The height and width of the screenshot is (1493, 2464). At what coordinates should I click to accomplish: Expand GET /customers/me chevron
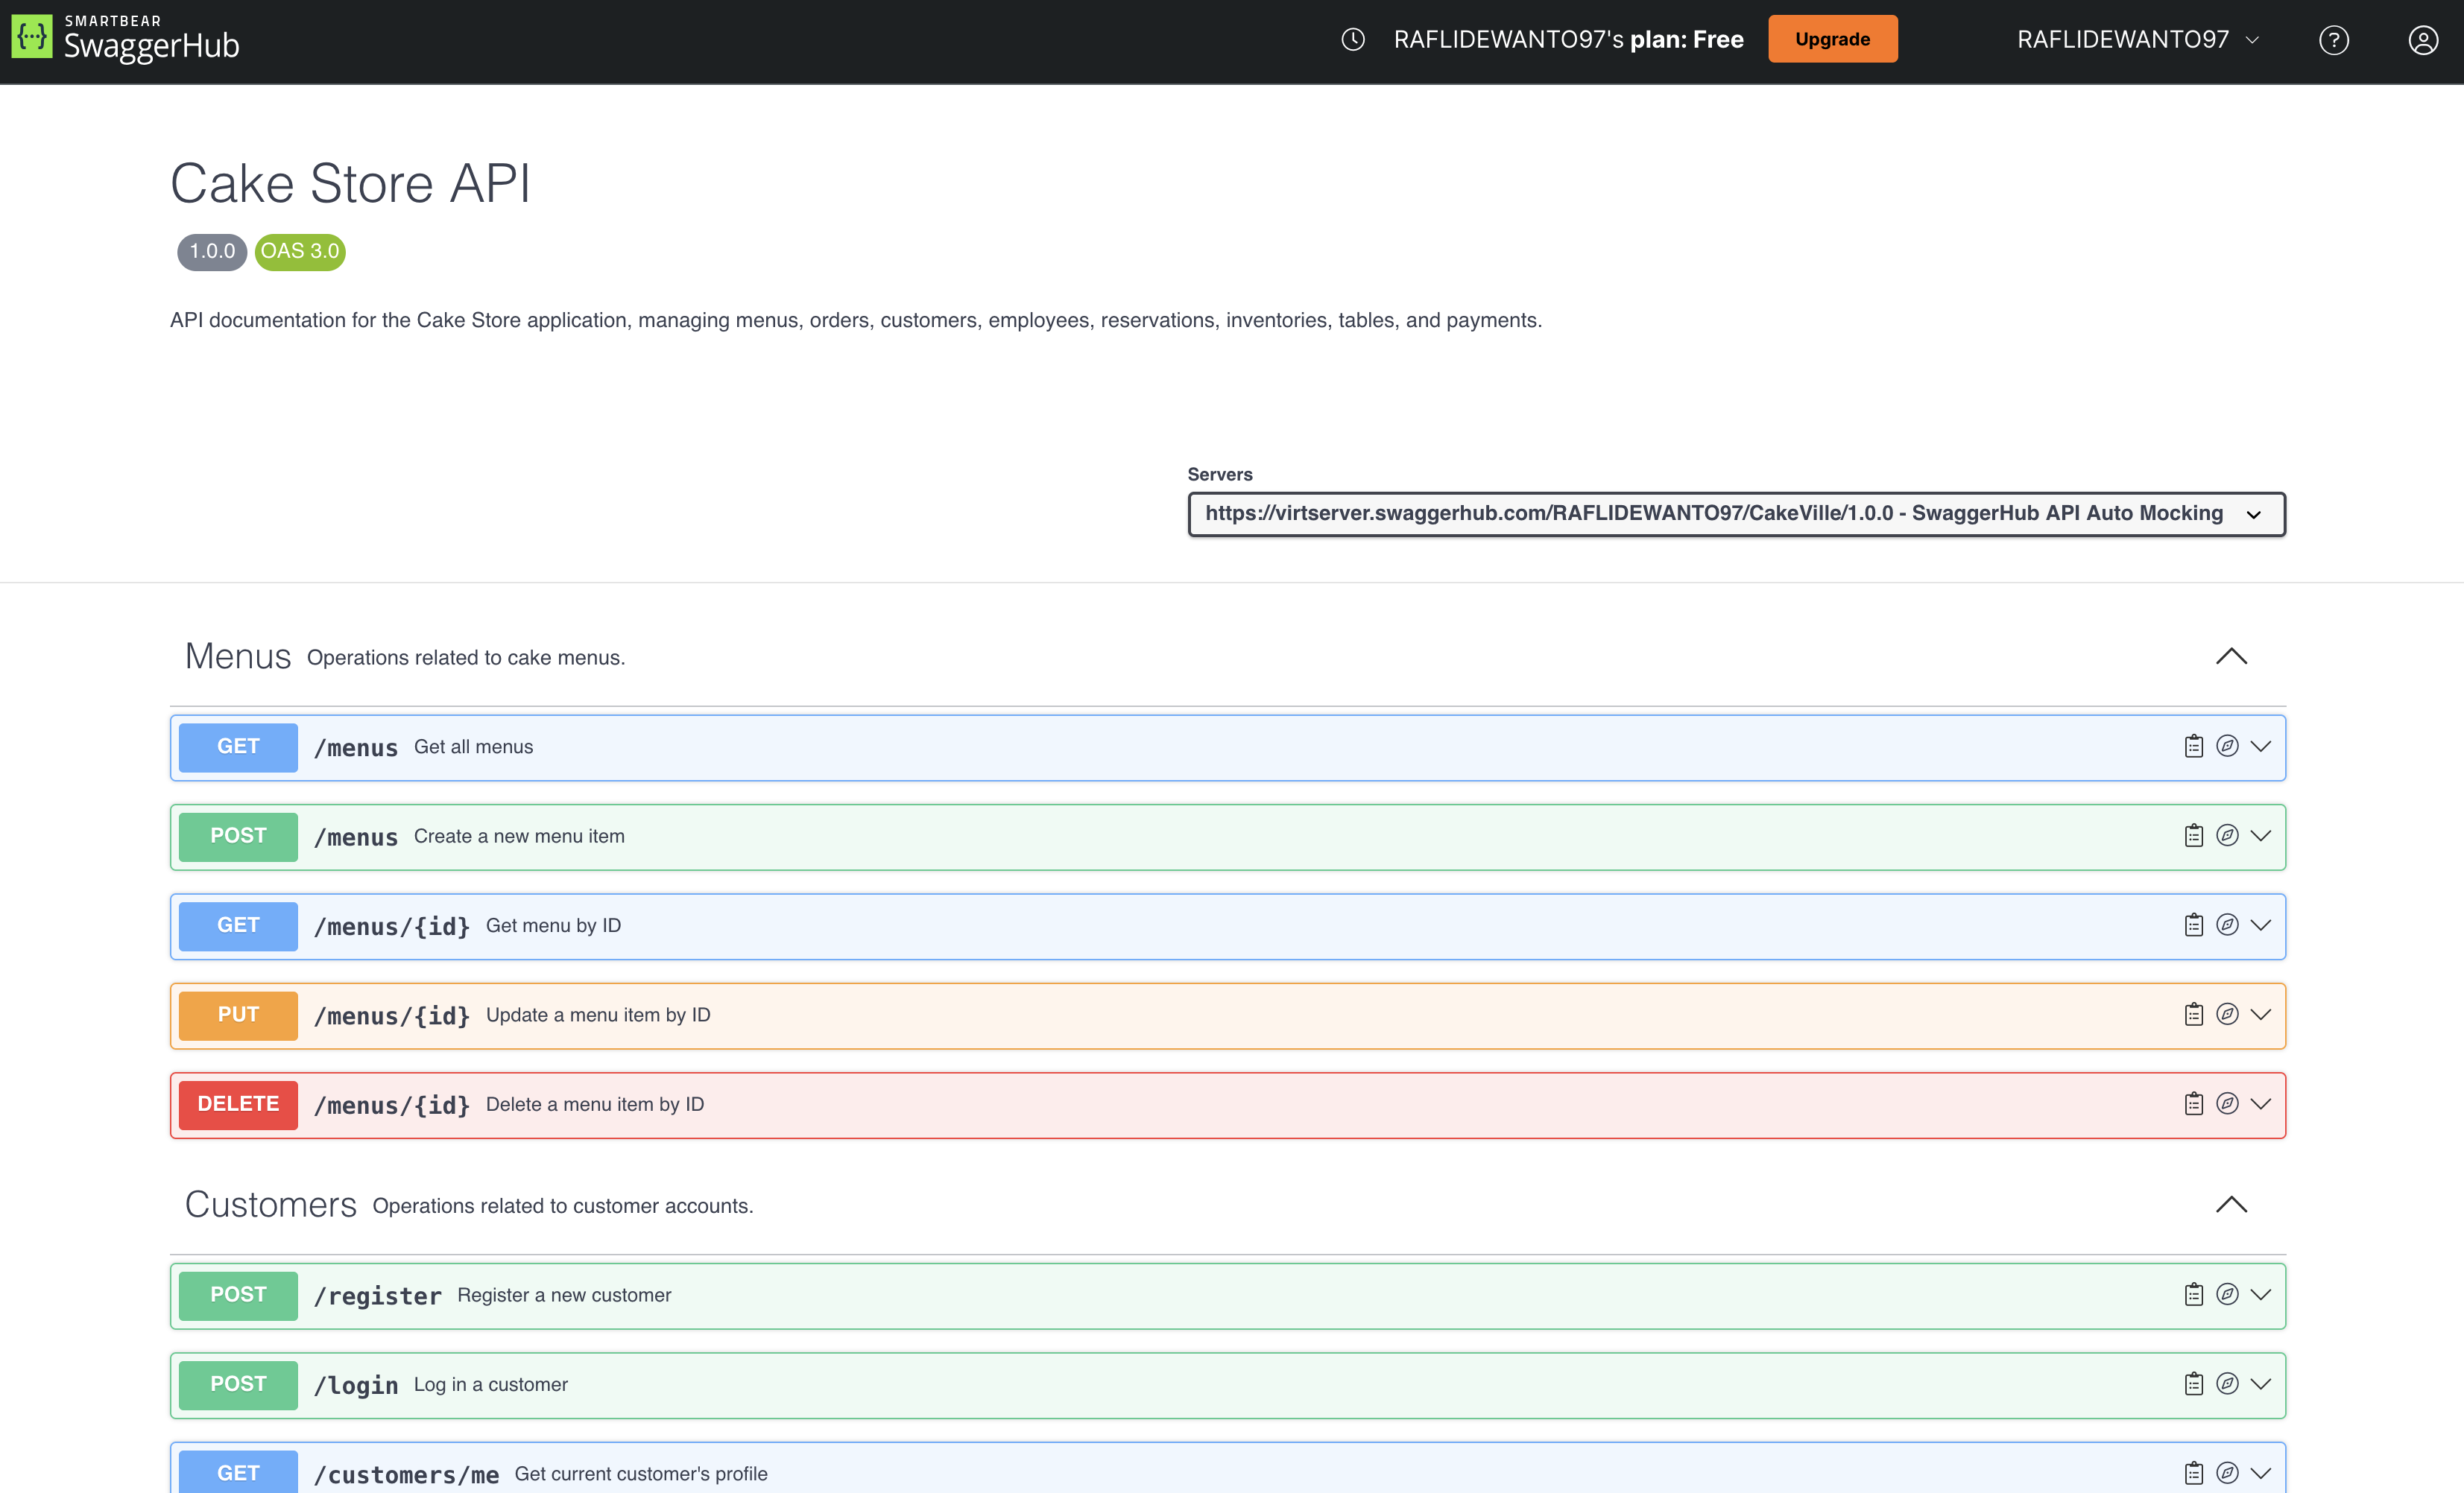pyautogui.click(x=2261, y=1473)
